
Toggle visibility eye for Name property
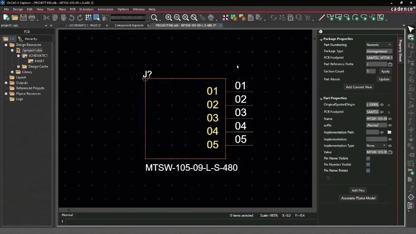pos(390,119)
